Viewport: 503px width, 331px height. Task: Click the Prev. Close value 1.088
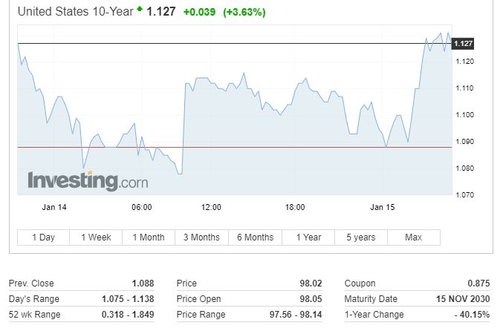(x=143, y=284)
